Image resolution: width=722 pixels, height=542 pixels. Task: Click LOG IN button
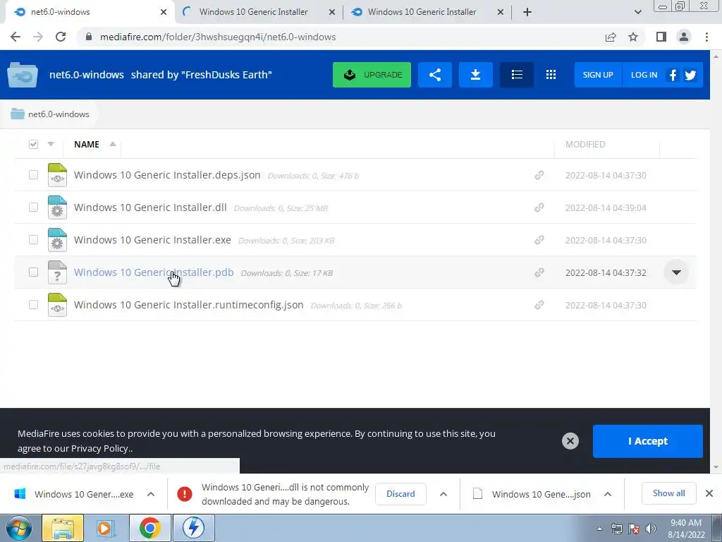[x=644, y=75]
